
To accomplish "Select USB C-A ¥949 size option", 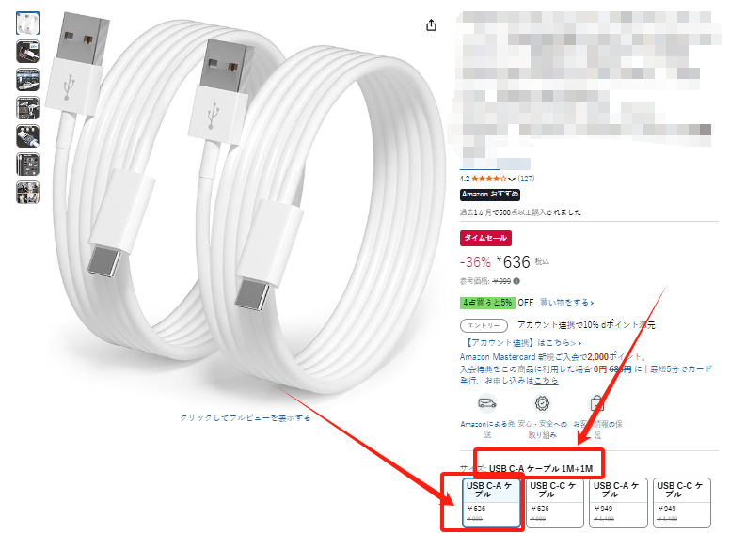I will 618,503.
